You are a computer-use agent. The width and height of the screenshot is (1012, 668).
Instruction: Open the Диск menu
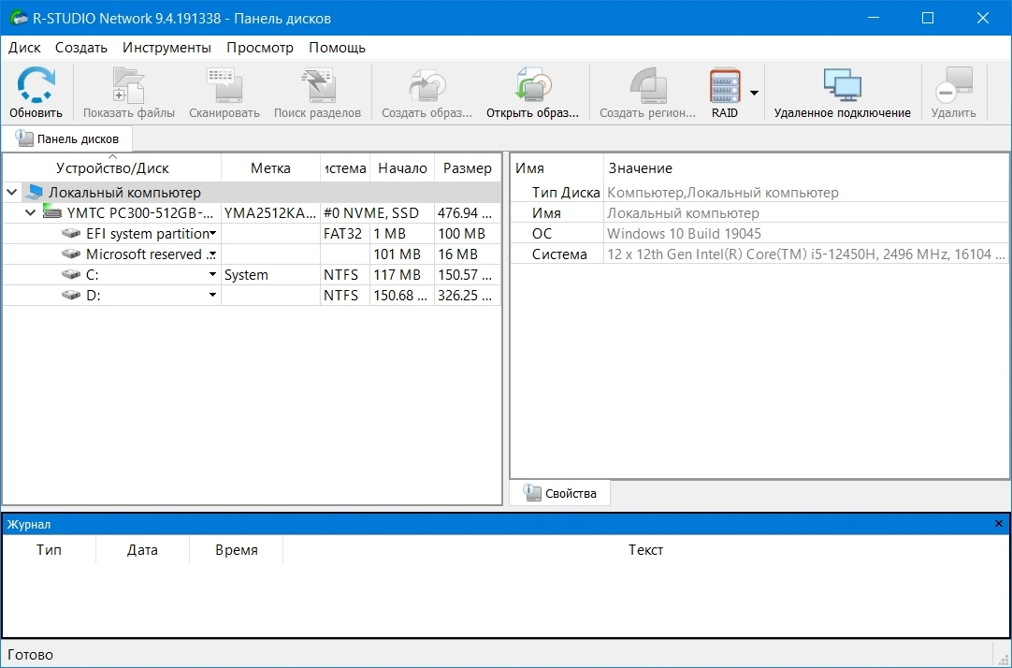pos(24,48)
